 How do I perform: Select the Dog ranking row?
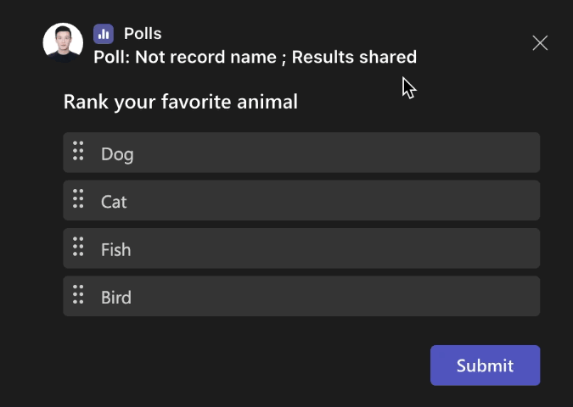323,153
